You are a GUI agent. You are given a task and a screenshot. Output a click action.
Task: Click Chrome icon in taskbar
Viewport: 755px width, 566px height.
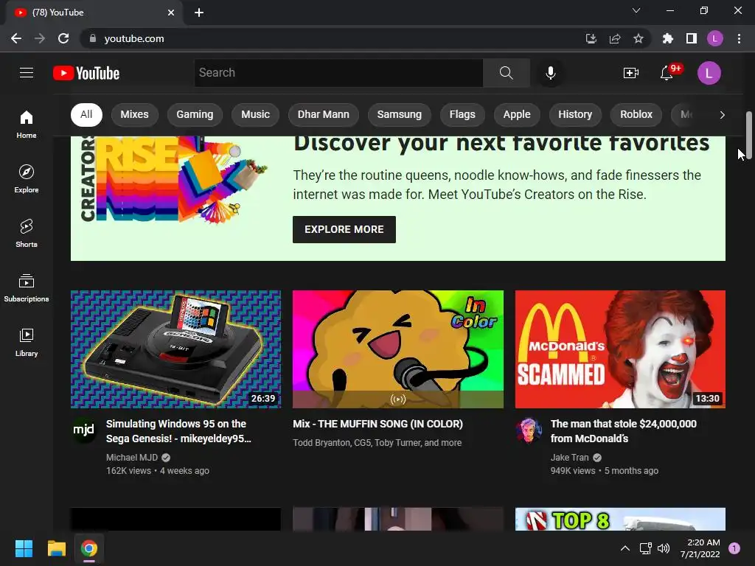click(x=89, y=548)
